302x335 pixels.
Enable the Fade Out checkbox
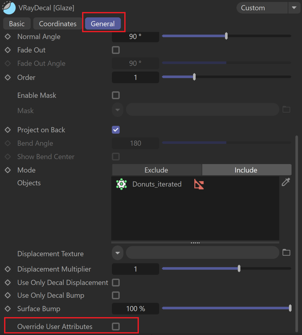[116, 50]
